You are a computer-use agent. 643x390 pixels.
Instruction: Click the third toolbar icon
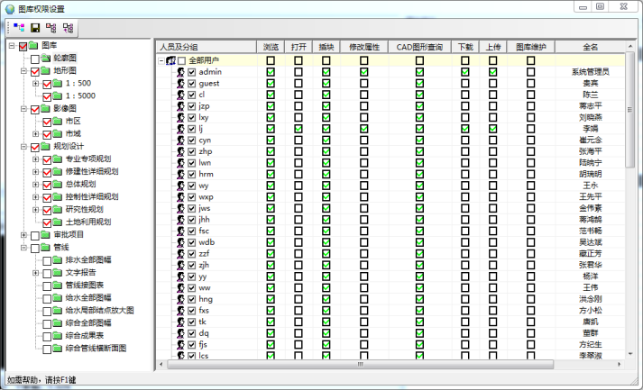(x=51, y=28)
